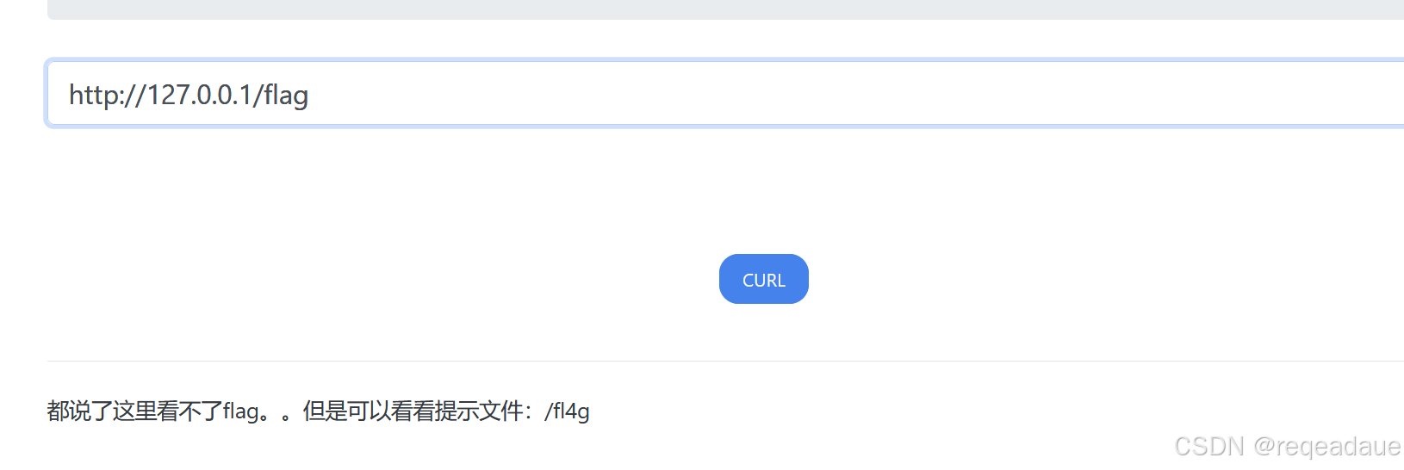The image size is (1404, 470).
Task: Click the 'CSDN' part of the watermark
Action: tap(1209, 446)
